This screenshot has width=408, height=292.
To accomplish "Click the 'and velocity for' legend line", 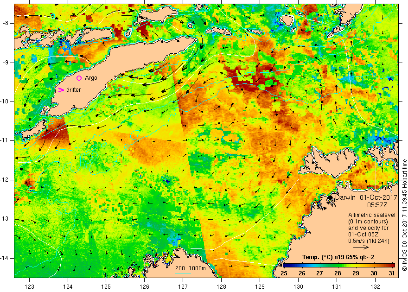I will 369,228.
